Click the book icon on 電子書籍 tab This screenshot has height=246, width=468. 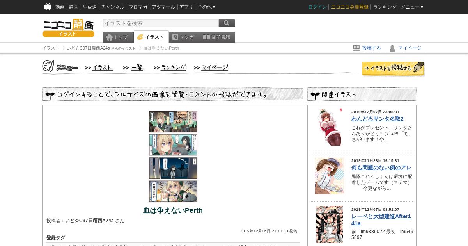(206, 37)
